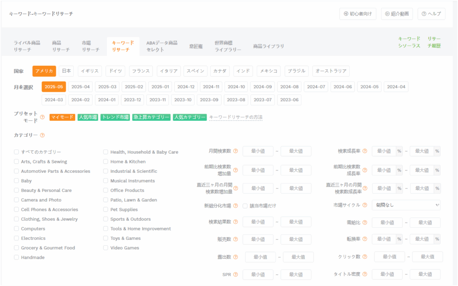Screen dimensions: 458x286
Task: Focus the SPR minimum value field
Action: [x=258, y=275]
